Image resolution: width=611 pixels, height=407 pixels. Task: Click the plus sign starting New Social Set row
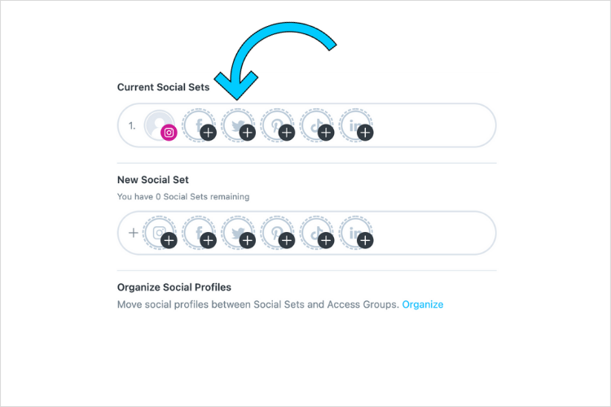[x=134, y=233]
